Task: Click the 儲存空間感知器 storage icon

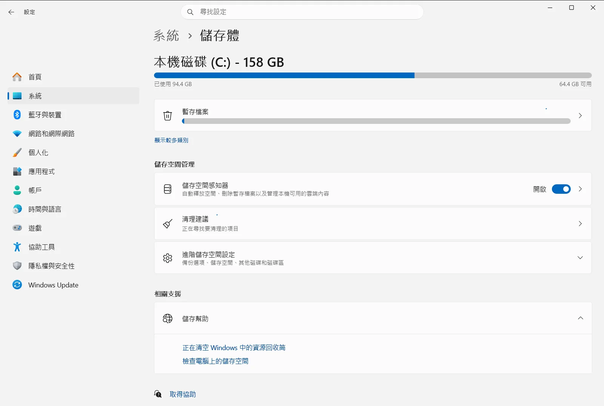Action: pyautogui.click(x=168, y=189)
